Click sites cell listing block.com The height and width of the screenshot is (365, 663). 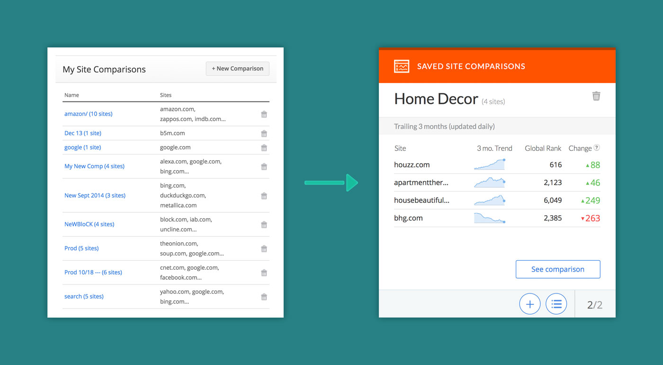[x=186, y=224]
